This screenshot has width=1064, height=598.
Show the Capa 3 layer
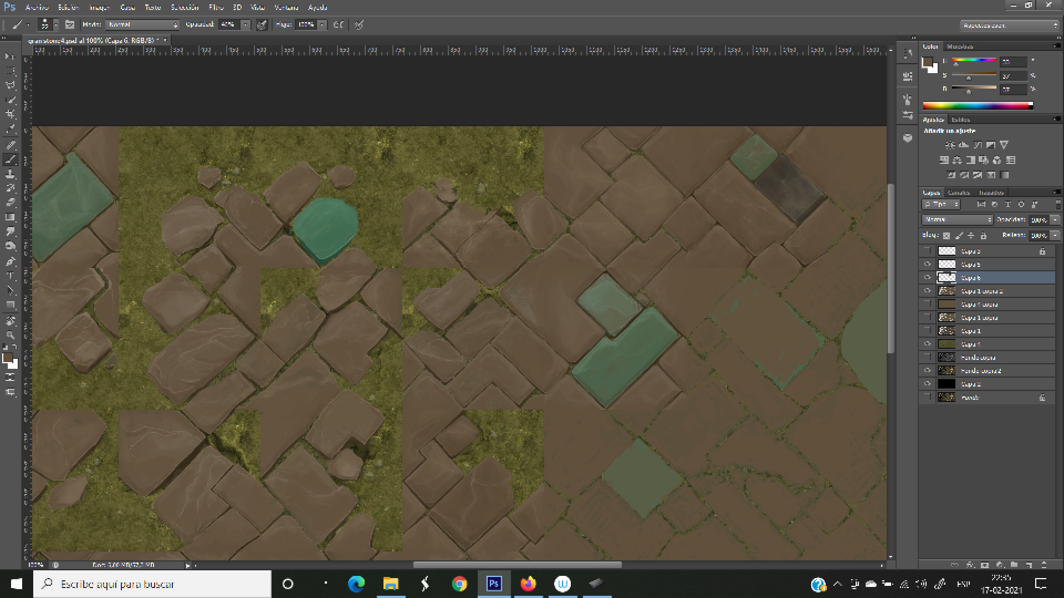pos(927,251)
